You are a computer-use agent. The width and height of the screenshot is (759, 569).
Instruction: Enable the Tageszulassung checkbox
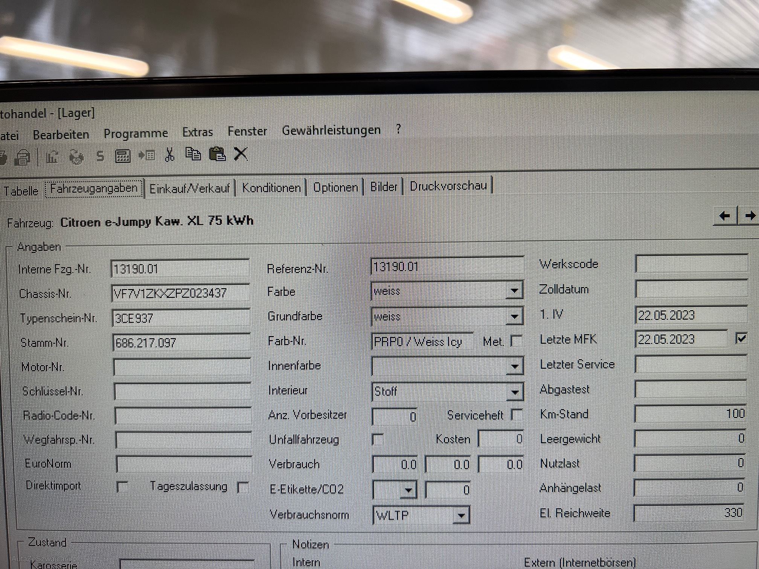point(243,487)
